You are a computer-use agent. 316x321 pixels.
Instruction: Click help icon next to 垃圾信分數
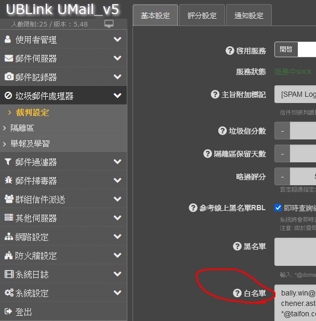[222, 131]
